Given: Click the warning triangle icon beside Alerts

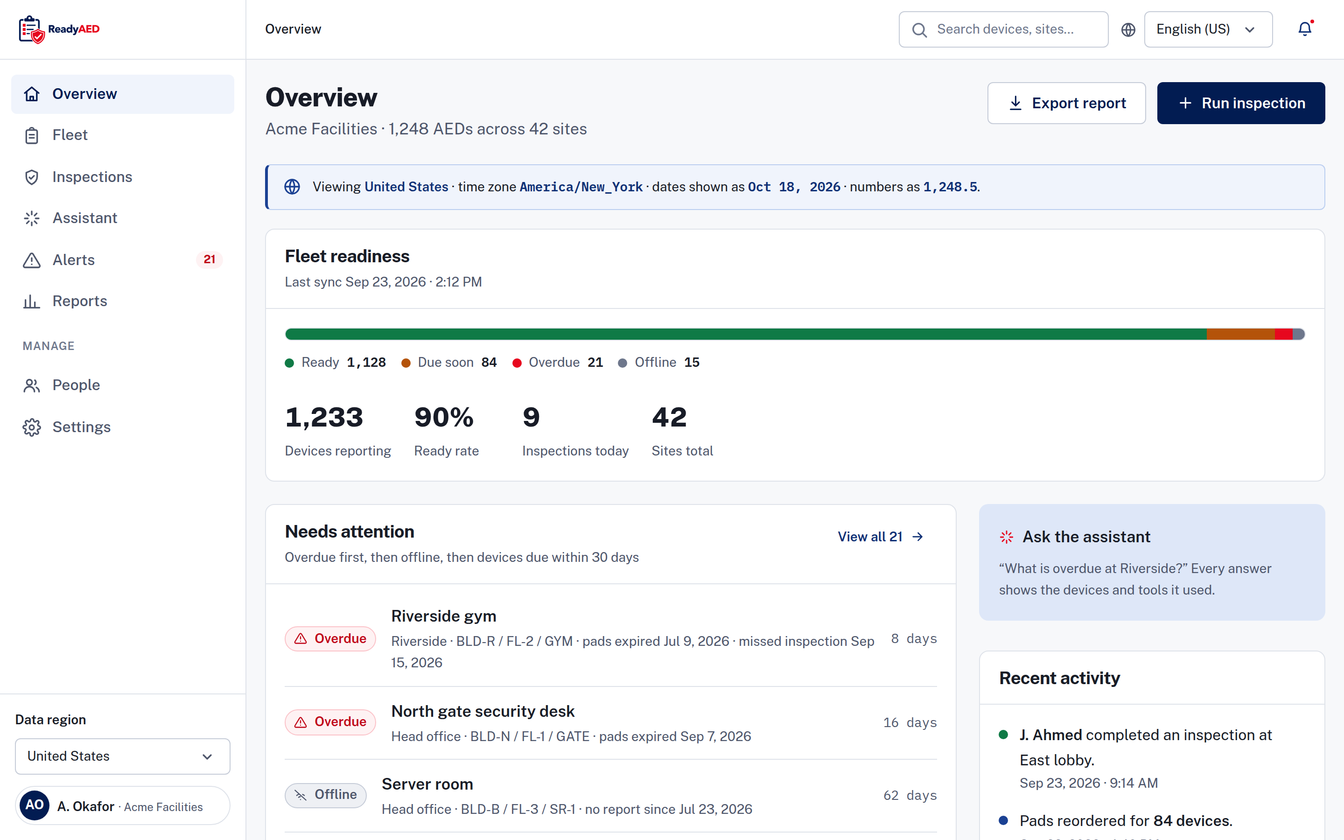Looking at the screenshot, I should point(32,260).
